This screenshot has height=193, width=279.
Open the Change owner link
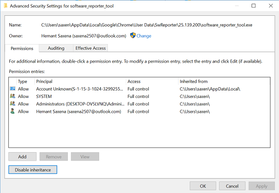click(x=144, y=36)
